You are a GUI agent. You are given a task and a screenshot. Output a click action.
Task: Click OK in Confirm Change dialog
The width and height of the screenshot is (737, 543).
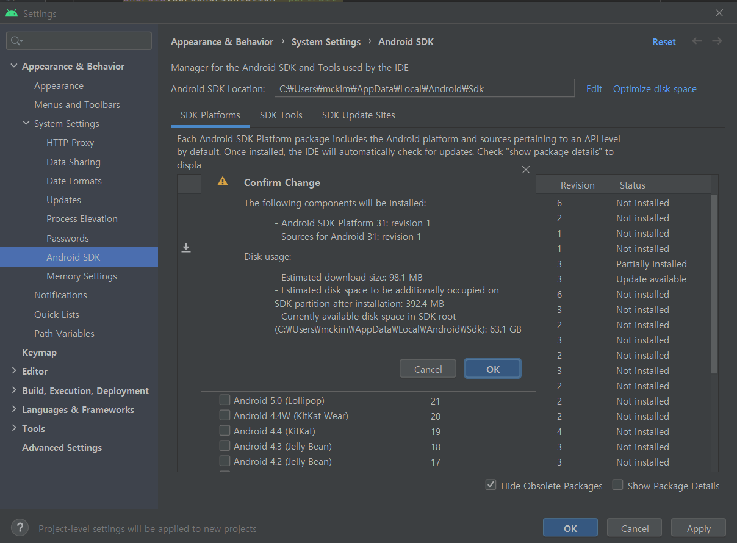(493, 369)
